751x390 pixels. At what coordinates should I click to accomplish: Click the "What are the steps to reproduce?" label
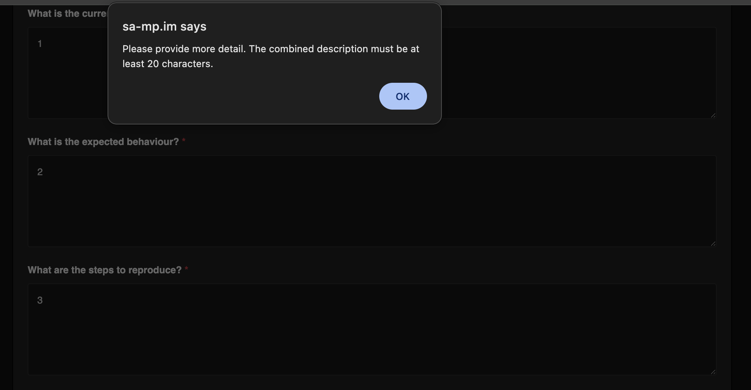point(105,270)
